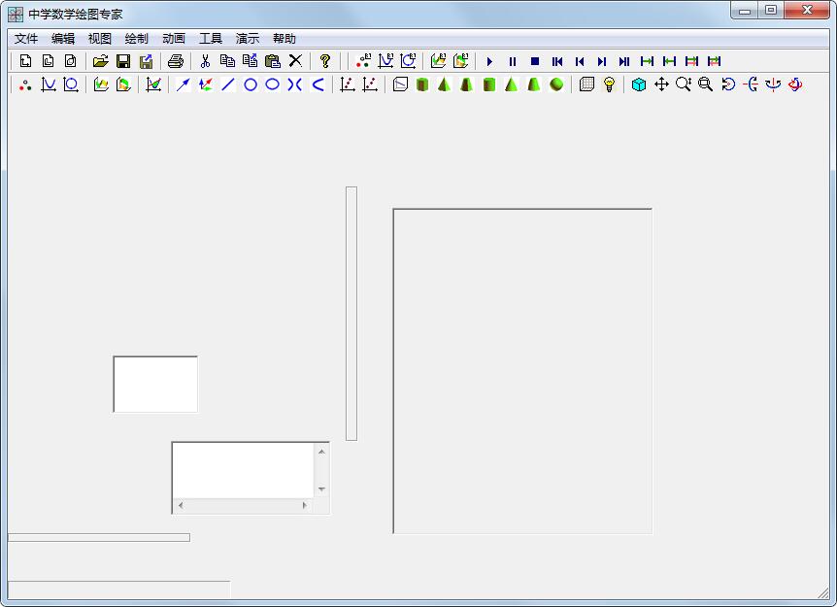This screenshot has height=607, width=837.
Task: Click the yellow question mark help icon
Action: [325, 61]
